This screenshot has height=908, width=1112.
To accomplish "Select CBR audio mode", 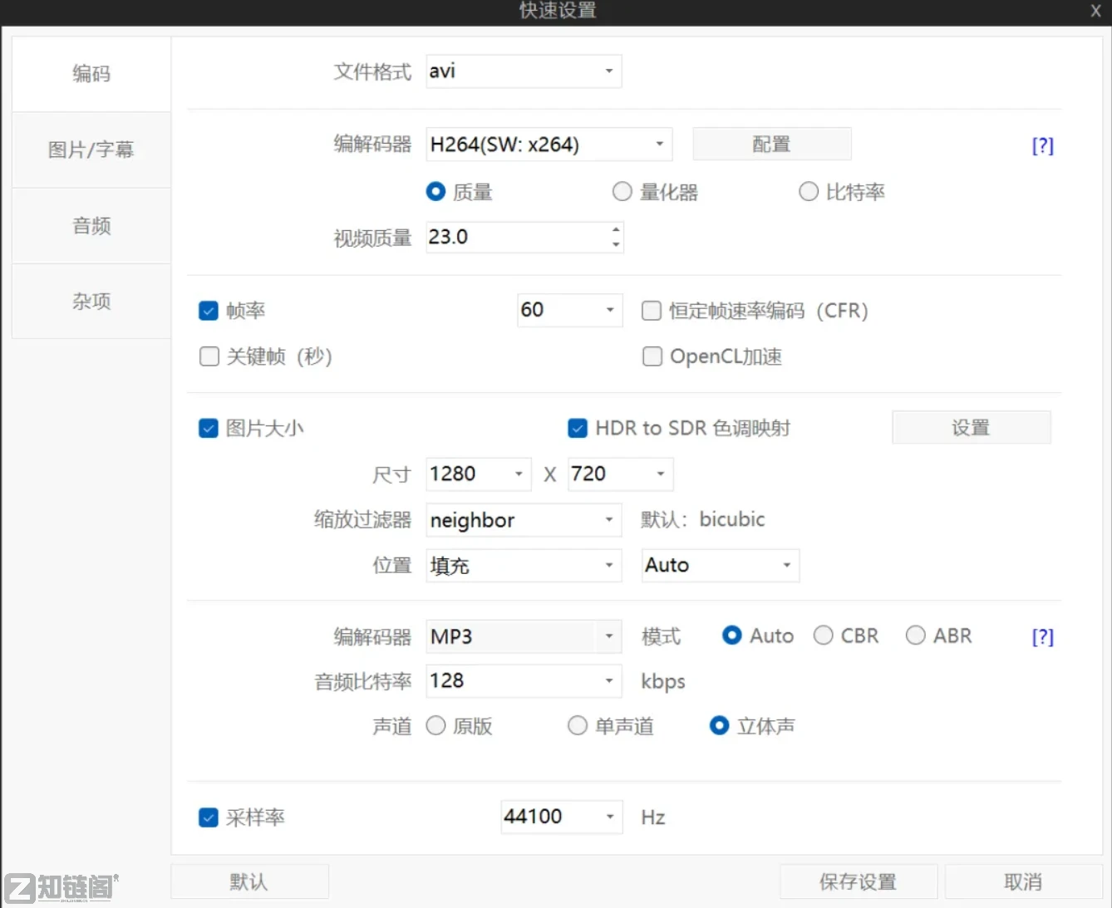I will (x=823, y=635).
